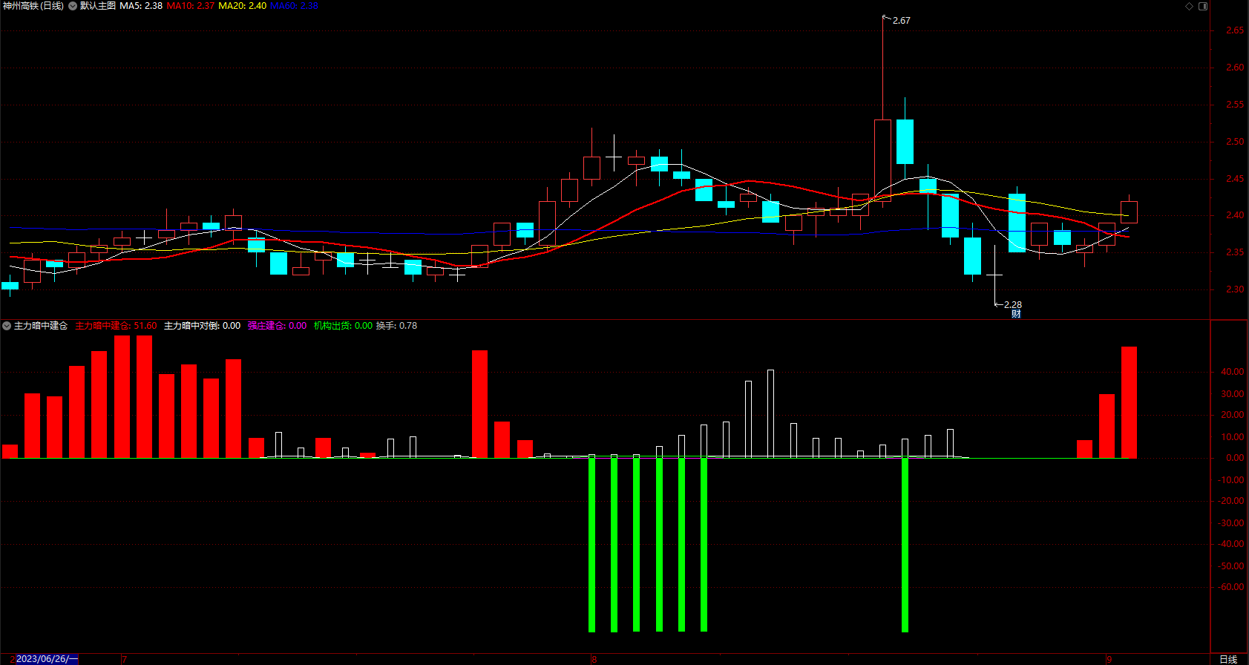The width and height of the screenshot is (1249, 665).
Task: Click the 2.67 high price label
Action: click(x=902, y=21)
